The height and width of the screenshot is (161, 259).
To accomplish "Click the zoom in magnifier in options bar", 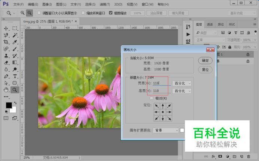I will pos(22,13).
